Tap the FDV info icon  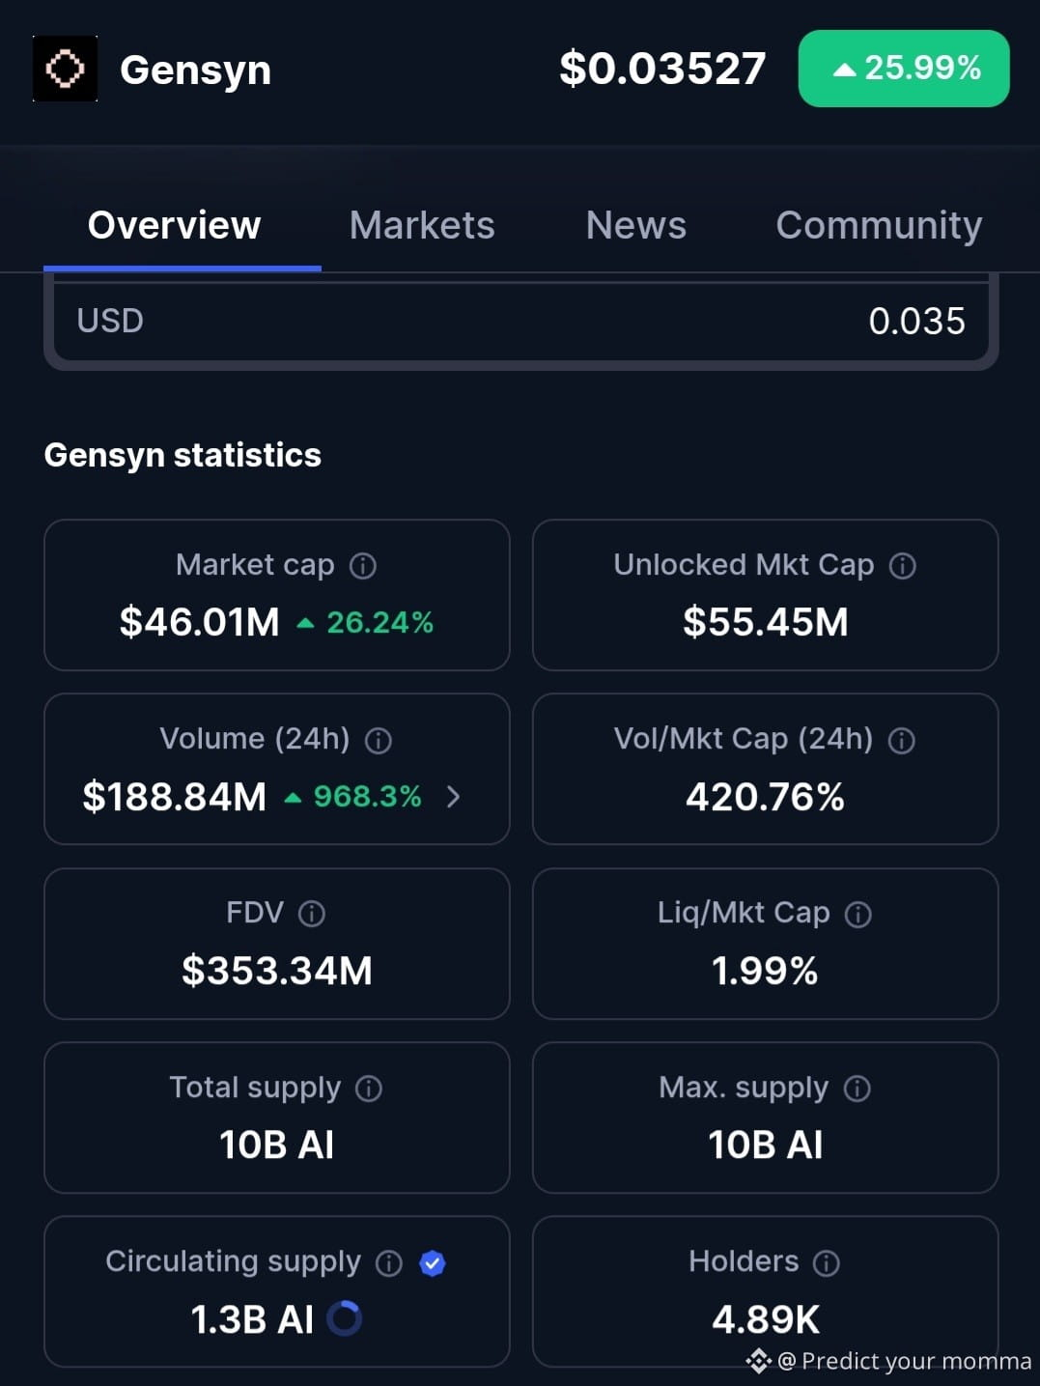[x=312, y=914]
